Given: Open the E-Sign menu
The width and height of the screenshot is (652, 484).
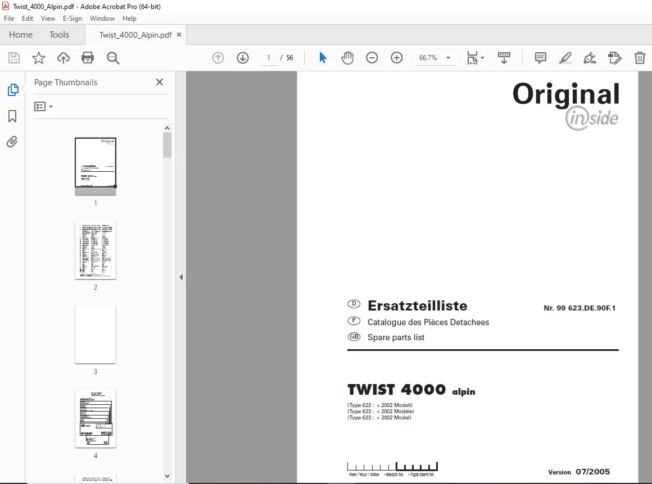Looking at the screenshot, I should click(73, 19).
